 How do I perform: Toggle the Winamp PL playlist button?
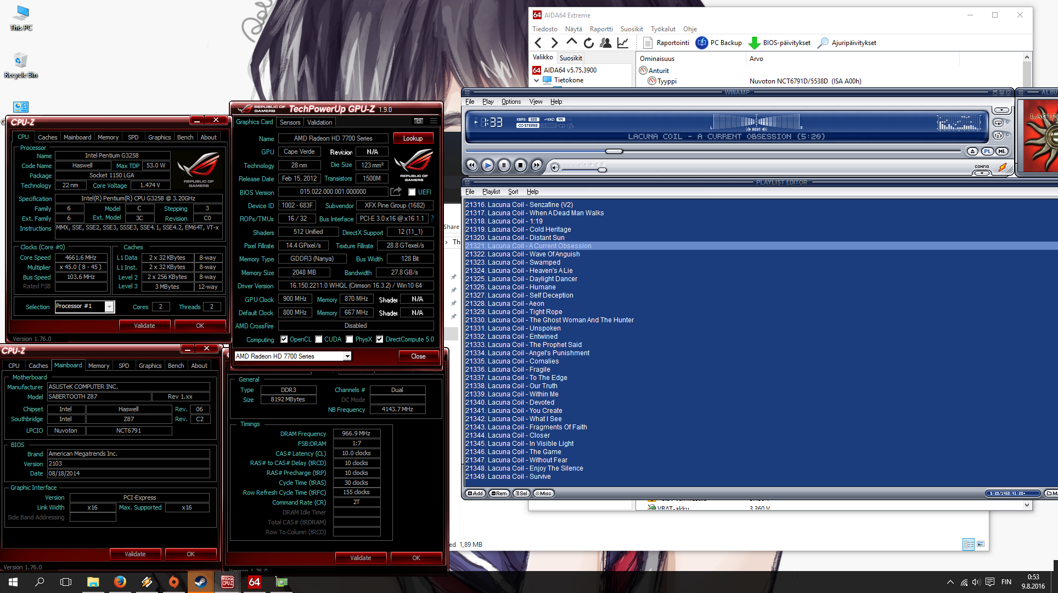click(987, 151)
